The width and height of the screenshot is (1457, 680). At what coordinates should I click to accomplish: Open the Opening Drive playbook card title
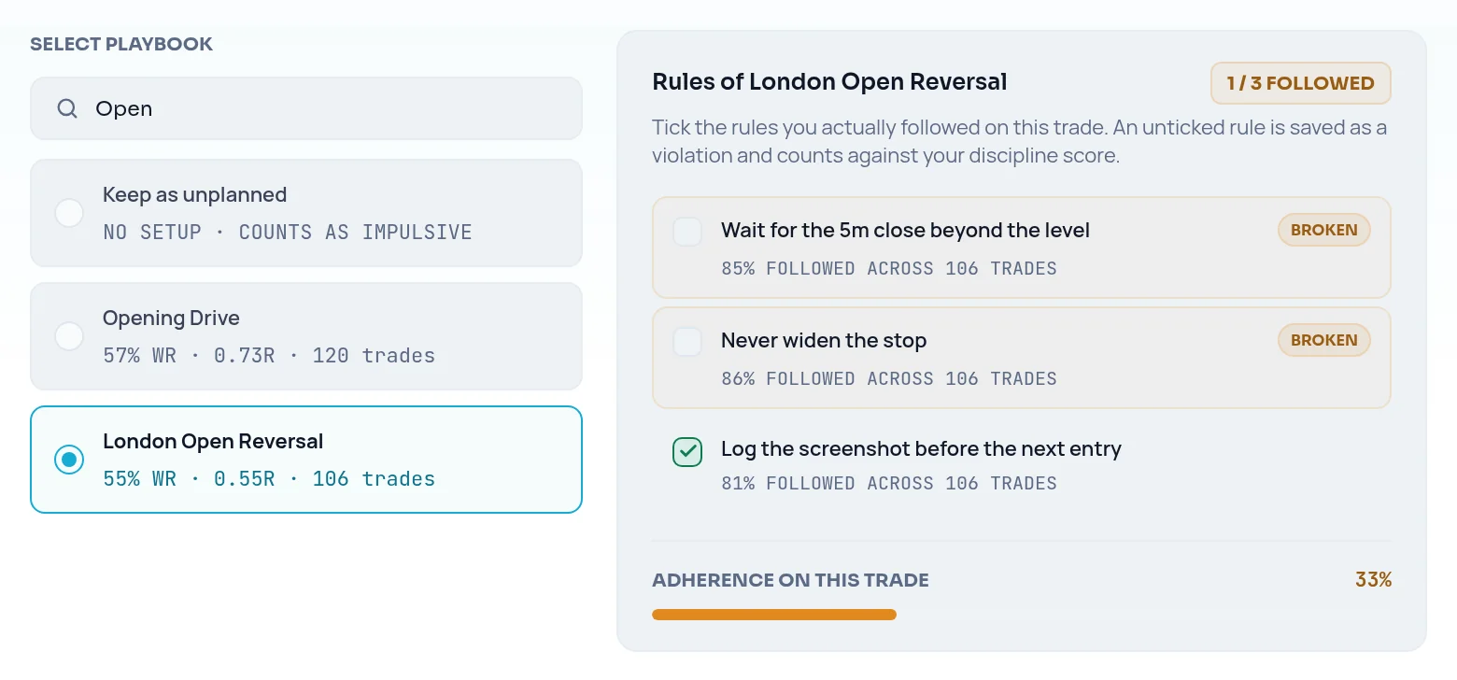[x=171, y=319]
